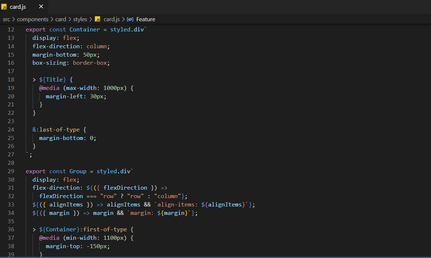This screenshot has width=431, height=258.
Task: Click the const keyword on line 12
Action: 58,29
